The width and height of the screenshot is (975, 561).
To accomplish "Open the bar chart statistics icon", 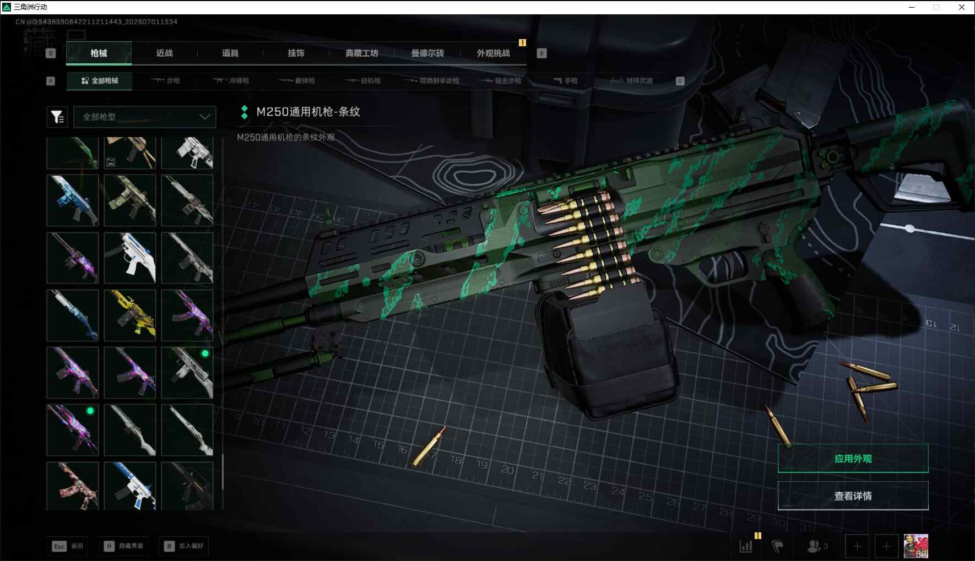I will coord(746,546).
